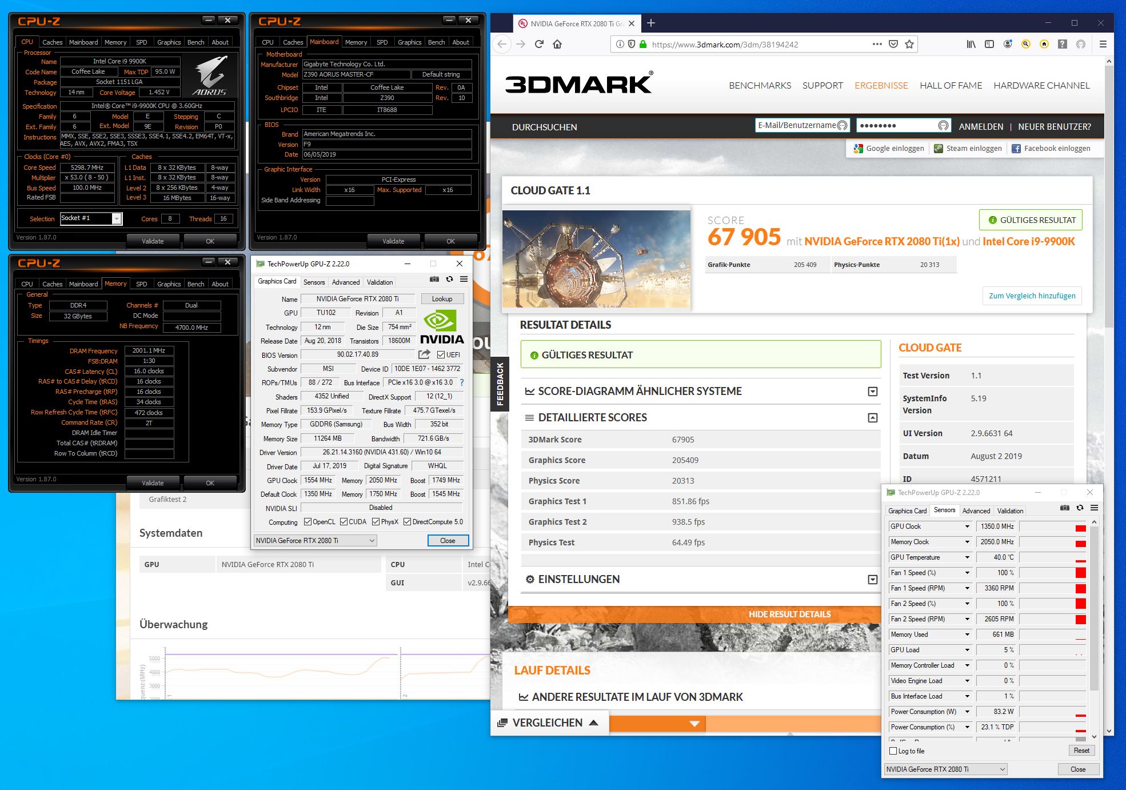Refresh GPU-Z Sensors window
Viewport: 1126px width, 790px height.
coord(1080,508)
